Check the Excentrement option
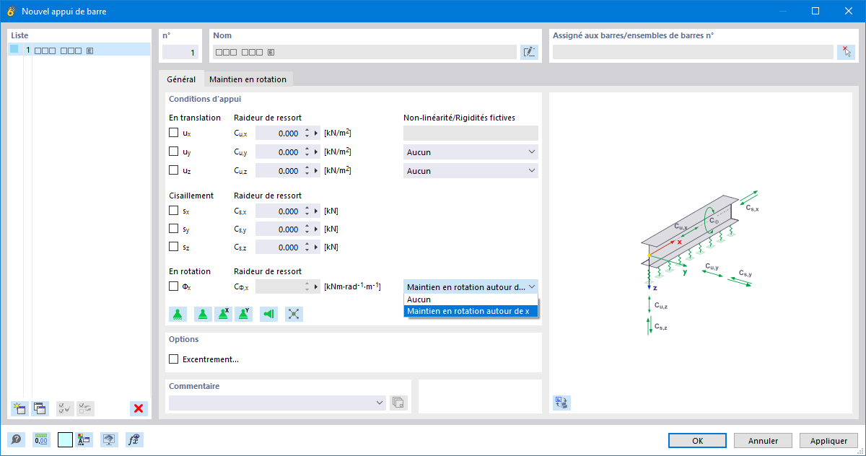The height and width of the screenshot is (456, 866). 173,359
